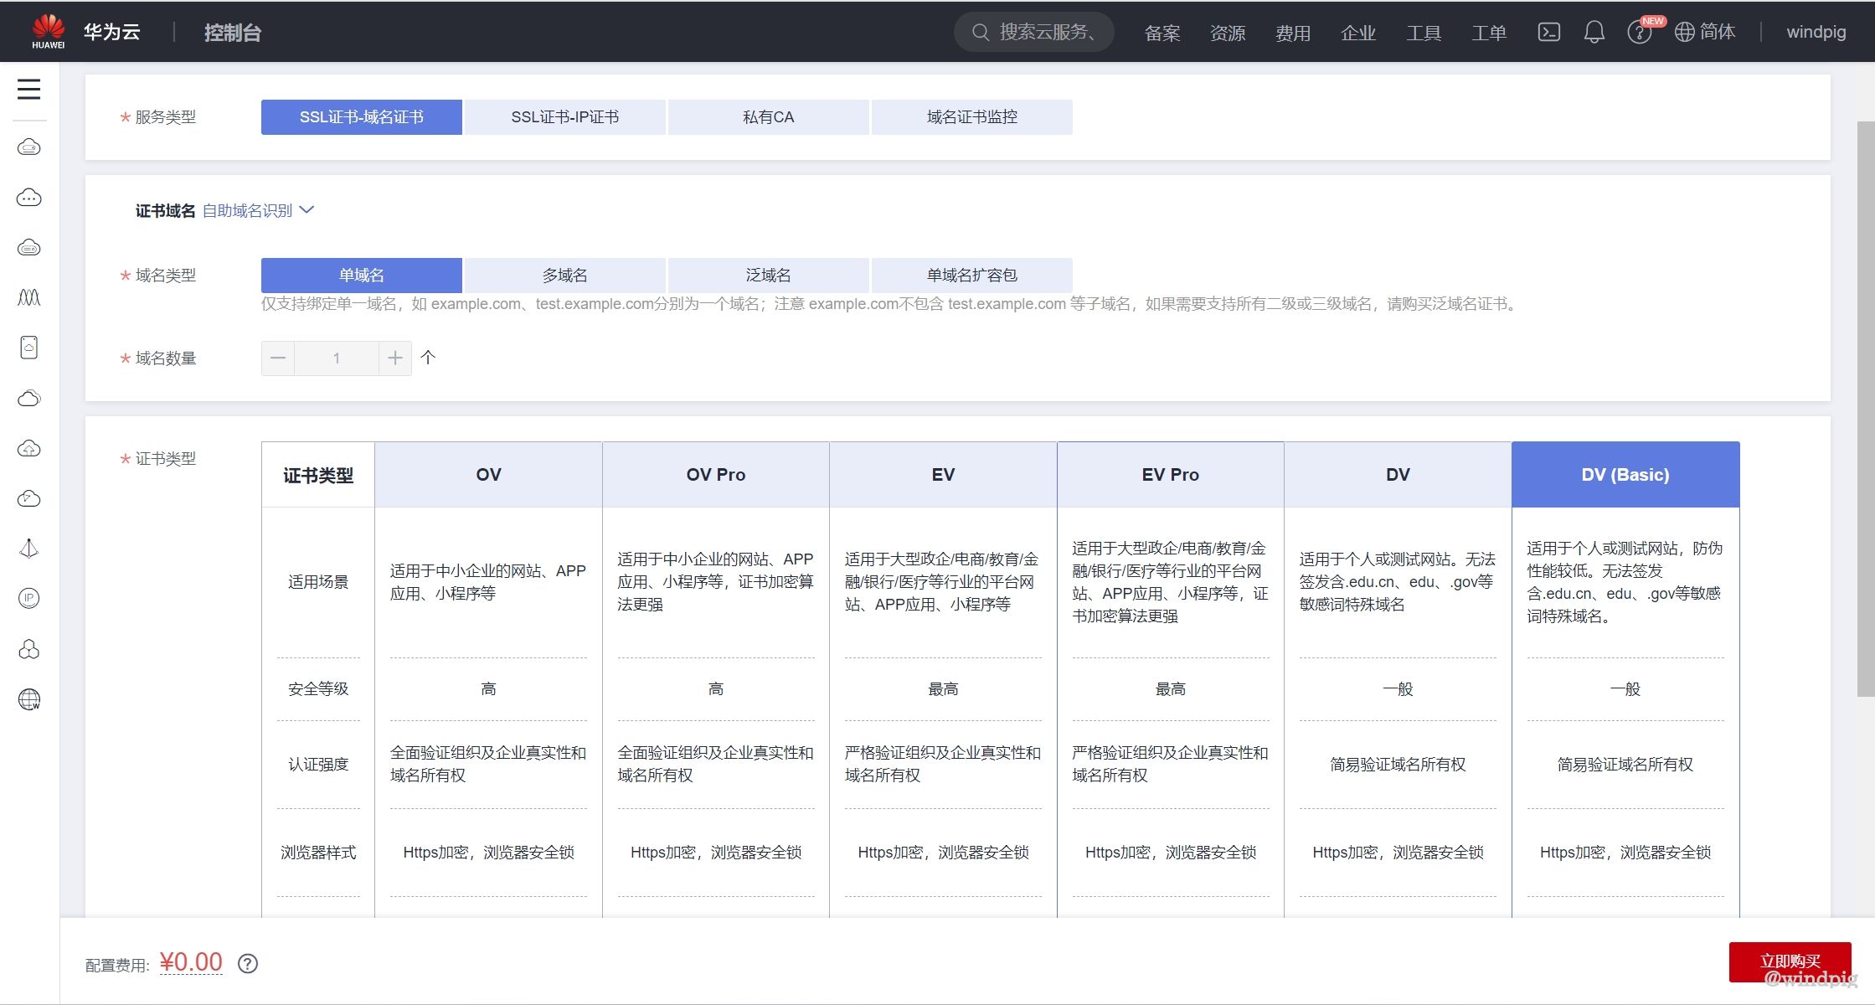The height and width of the screenshot is (1005, 1875).
Task: Open the three hexagons sidebar icon
Action: pos(29,649)
